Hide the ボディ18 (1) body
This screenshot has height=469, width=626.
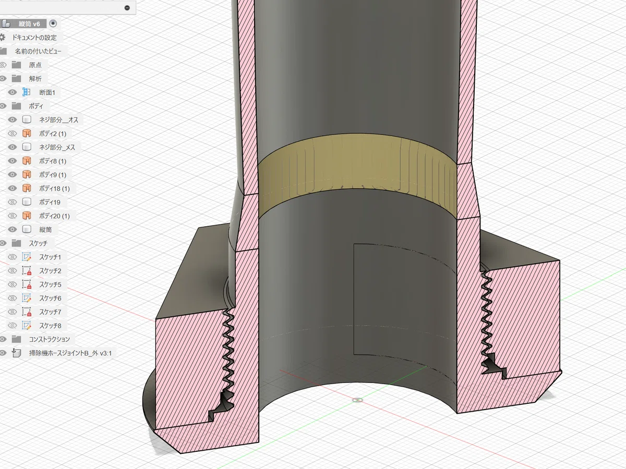[13, 188]
